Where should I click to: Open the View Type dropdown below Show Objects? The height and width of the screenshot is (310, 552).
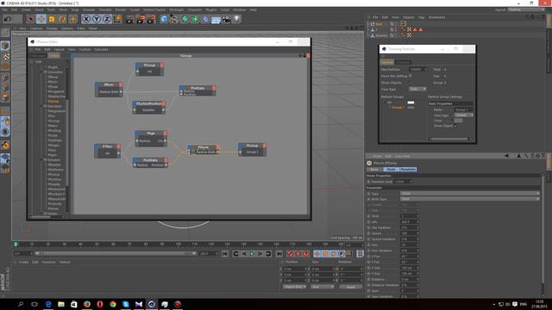click(x=417, y=90)
